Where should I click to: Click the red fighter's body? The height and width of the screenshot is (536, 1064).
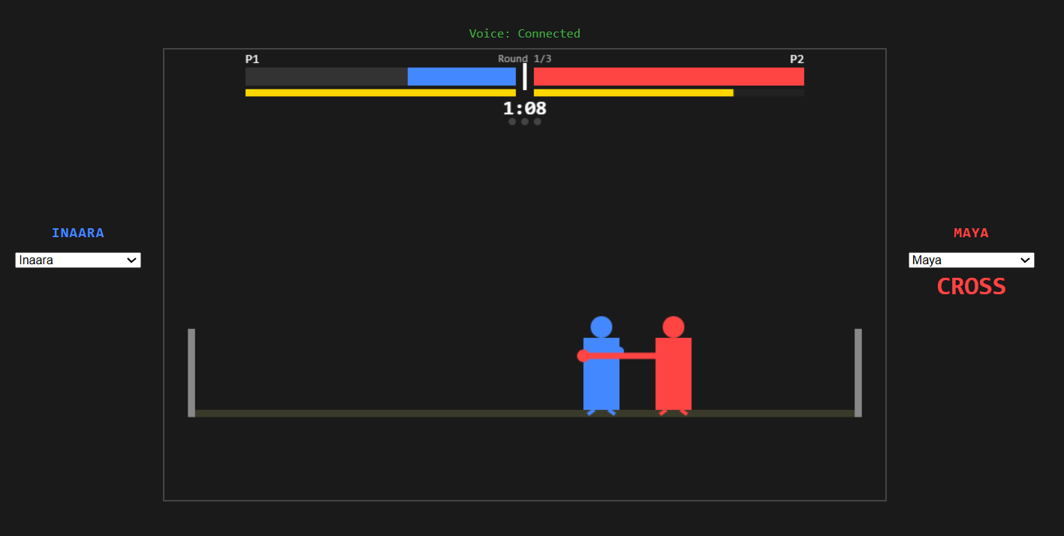(x=674, y=374)
